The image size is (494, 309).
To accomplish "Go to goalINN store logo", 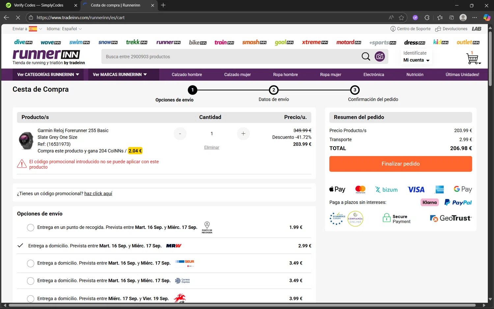I will pos(284,42).
